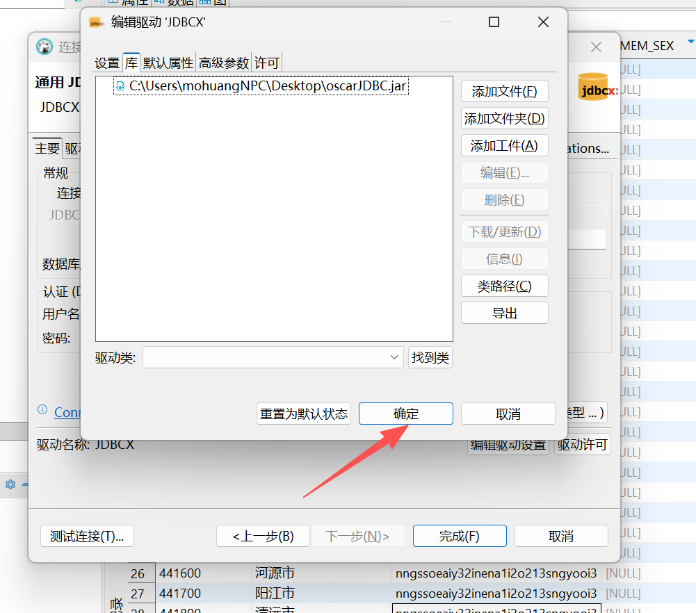Switch to the 高级参数 tab
Viewport: 696px width, 613px height.
pyautogui.click(x=223, y=63)
